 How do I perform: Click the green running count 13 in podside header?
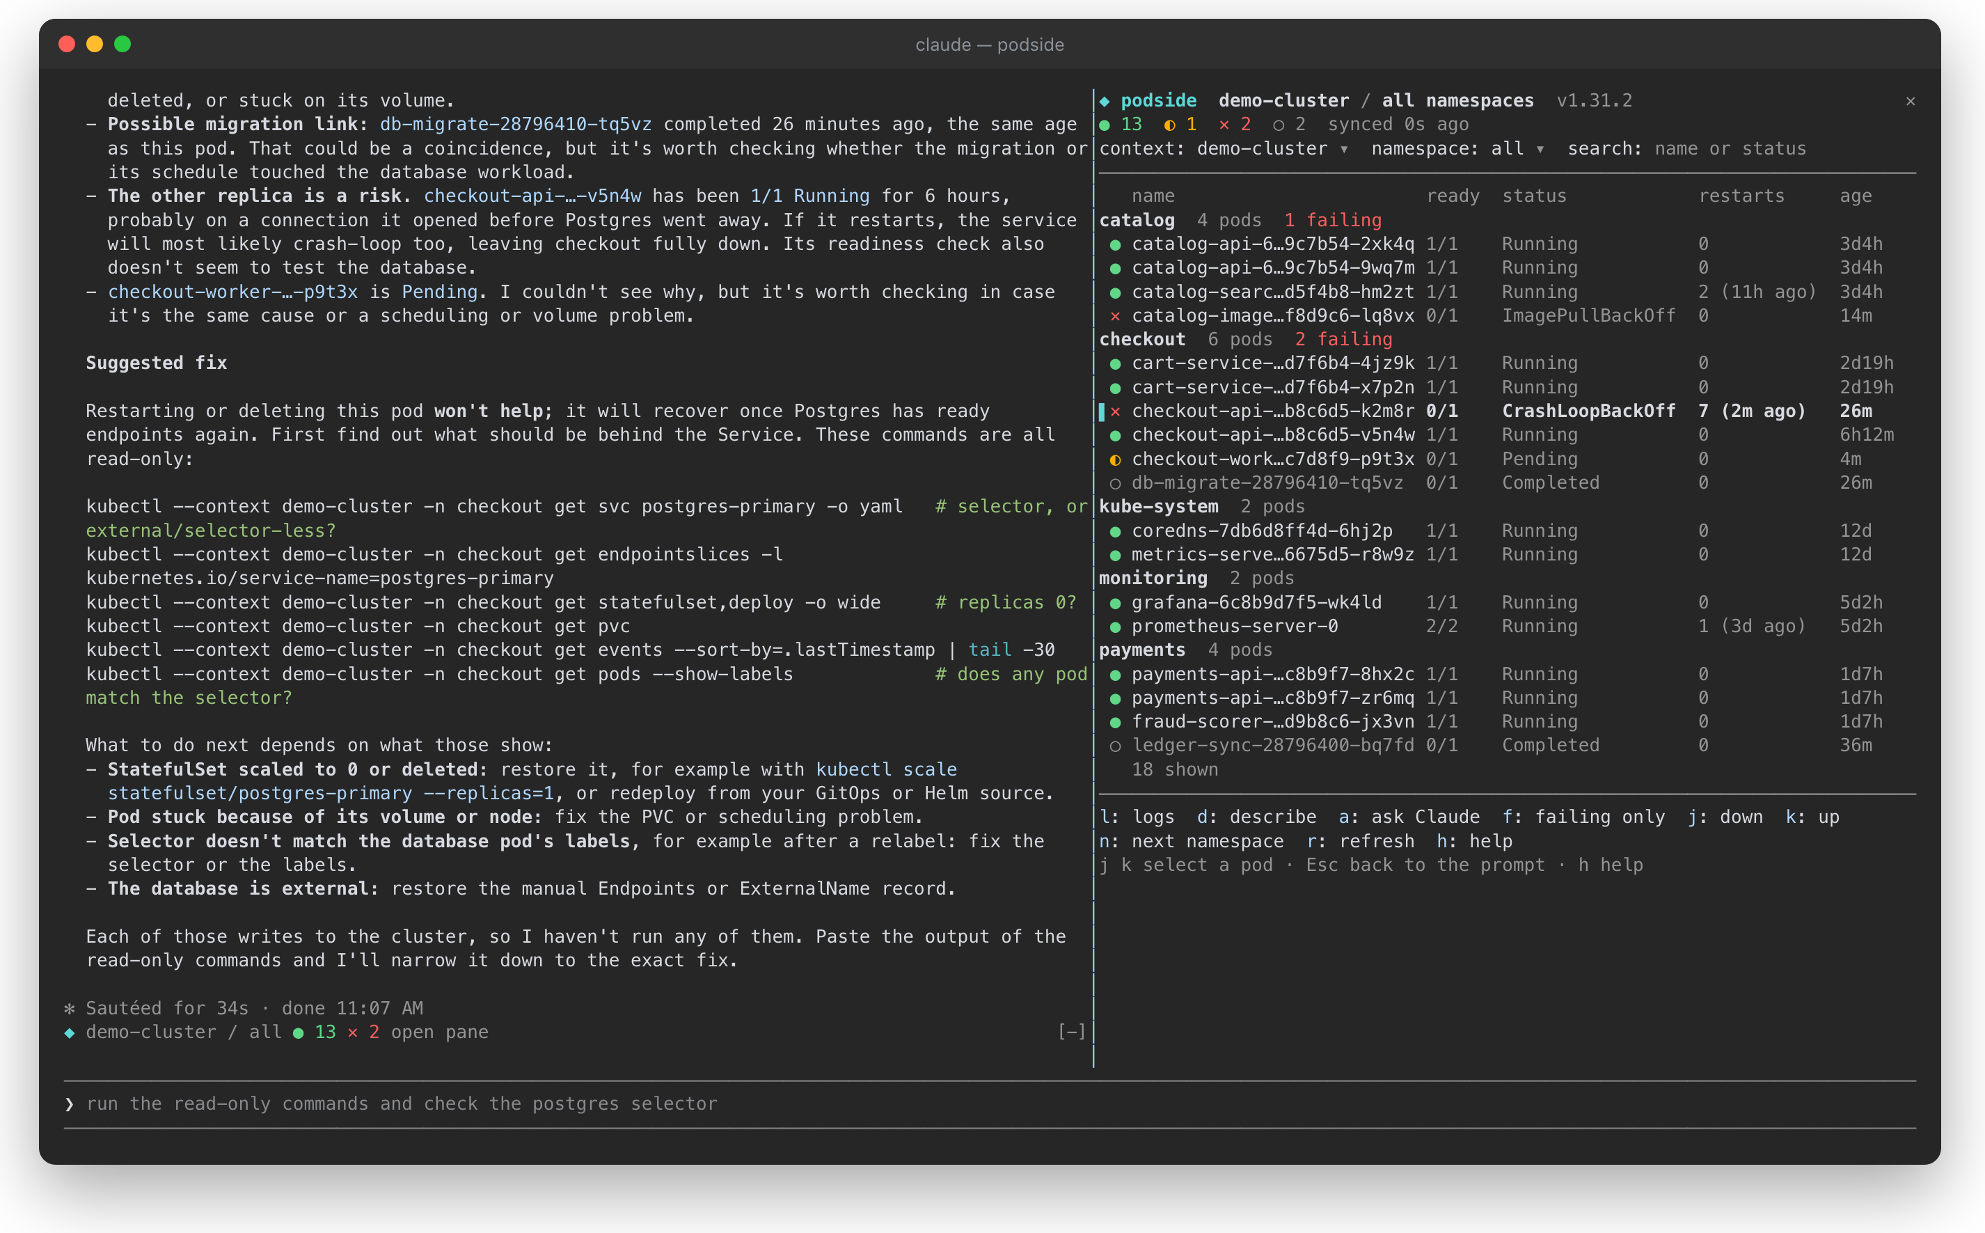point(1121,125)
